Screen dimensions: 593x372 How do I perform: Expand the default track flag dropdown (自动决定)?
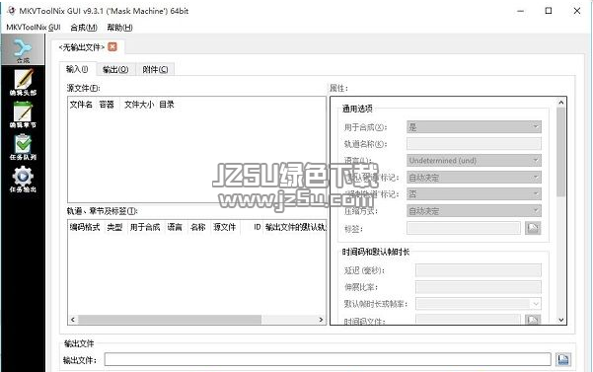pyautogui.click(x=474, y=177)
